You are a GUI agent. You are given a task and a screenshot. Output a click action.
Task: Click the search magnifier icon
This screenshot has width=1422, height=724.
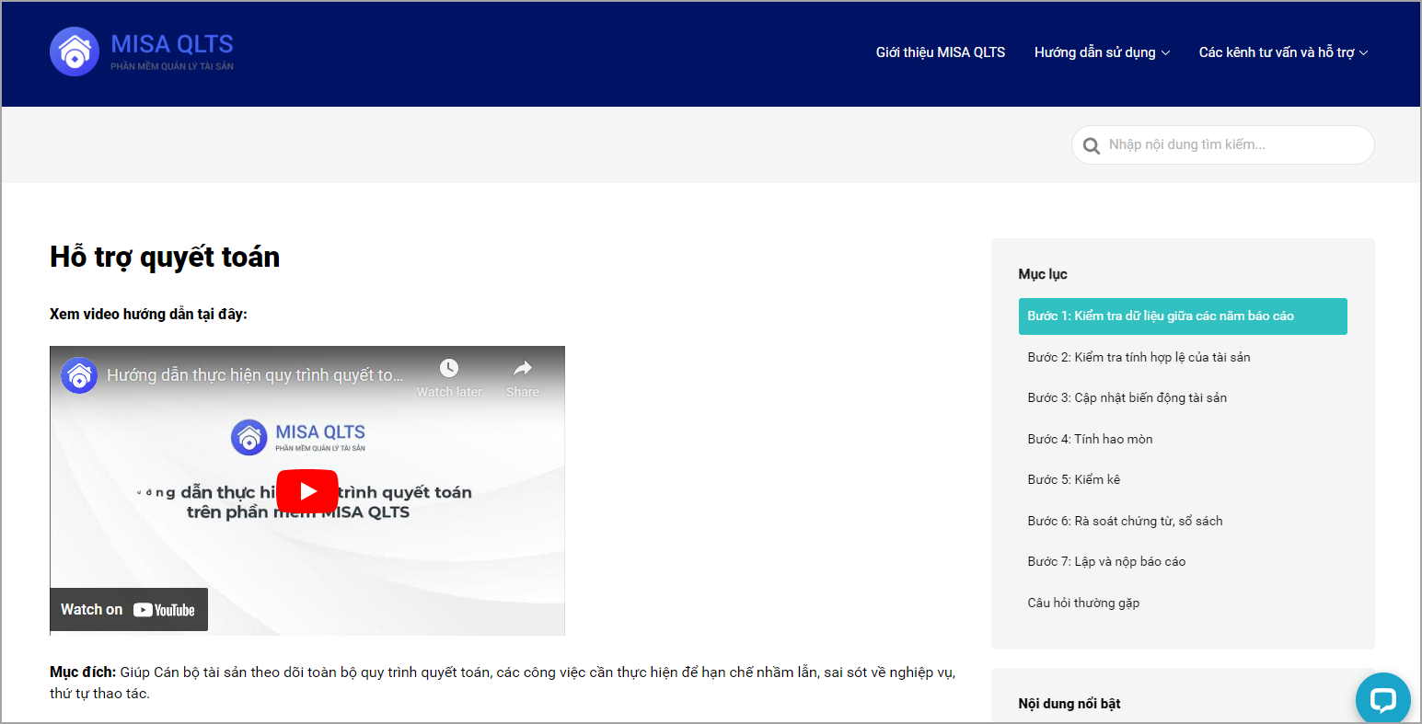click(x=1092, y=145)
